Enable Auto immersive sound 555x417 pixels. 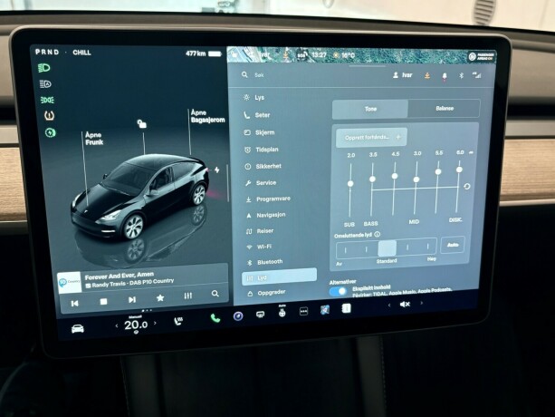[453, 245]
